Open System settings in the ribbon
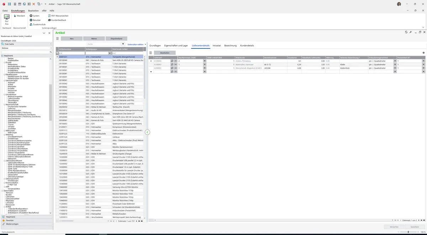The height and width of the screenshot is (235, 427). pyautogui.click(x=35, y=16)
